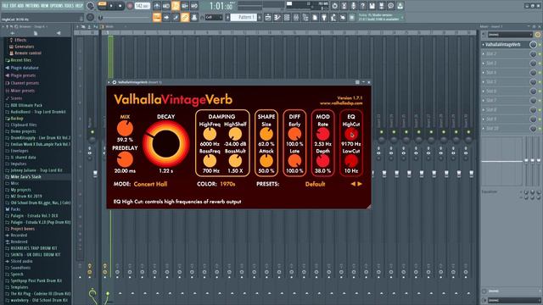
Task: Click the large DECAY knob
Action: pyautogui.click(x=166, y=144)
